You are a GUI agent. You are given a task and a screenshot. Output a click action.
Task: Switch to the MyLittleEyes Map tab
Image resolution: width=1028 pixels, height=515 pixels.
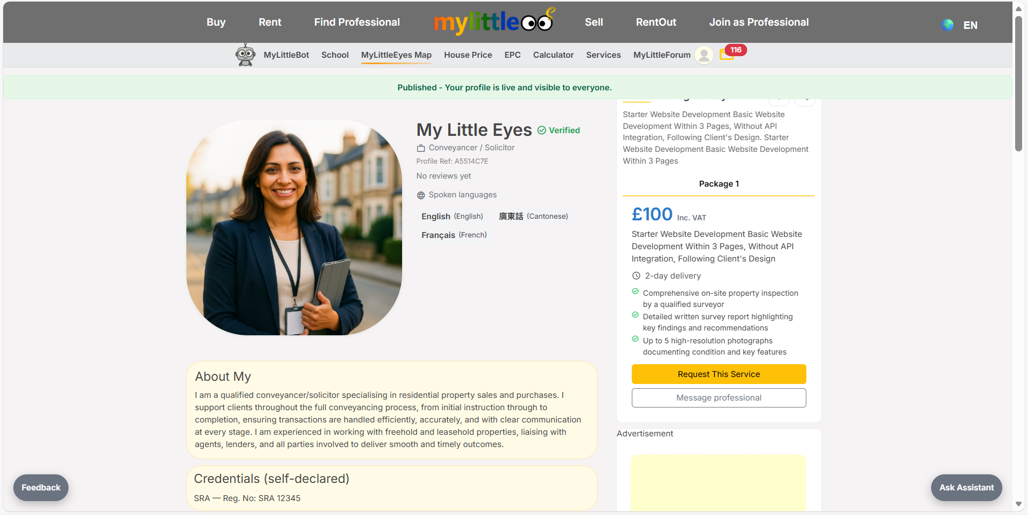(396, 55)
